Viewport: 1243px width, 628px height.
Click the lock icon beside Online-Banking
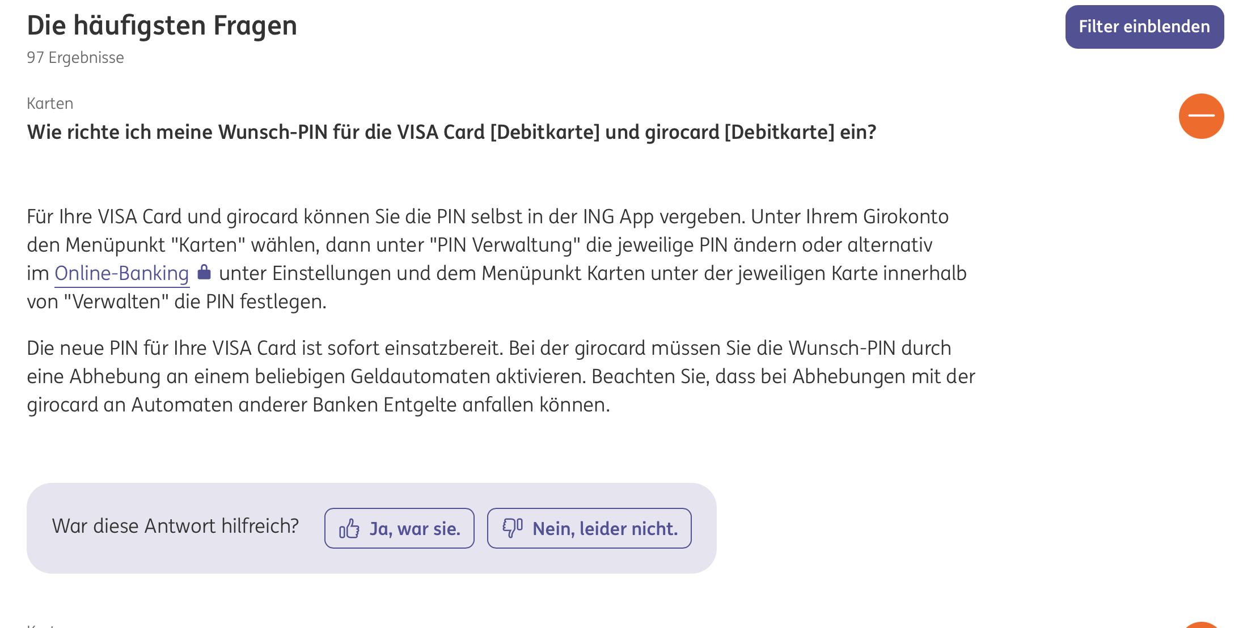(x=204, y=273)
